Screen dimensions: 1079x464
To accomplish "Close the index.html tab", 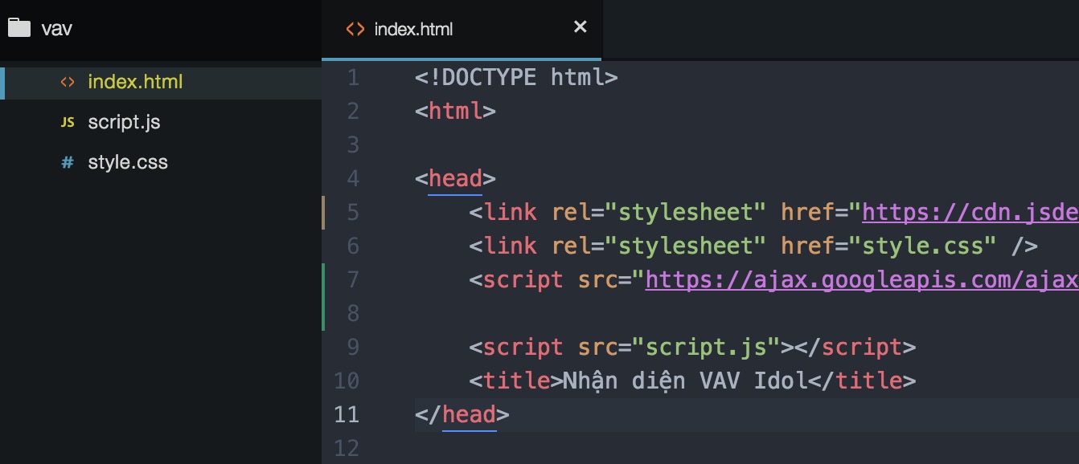I will point(580,27).
